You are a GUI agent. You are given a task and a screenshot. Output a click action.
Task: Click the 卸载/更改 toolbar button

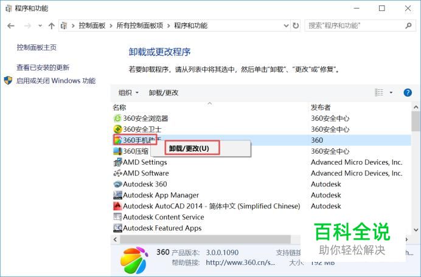[x=164, y=93]
